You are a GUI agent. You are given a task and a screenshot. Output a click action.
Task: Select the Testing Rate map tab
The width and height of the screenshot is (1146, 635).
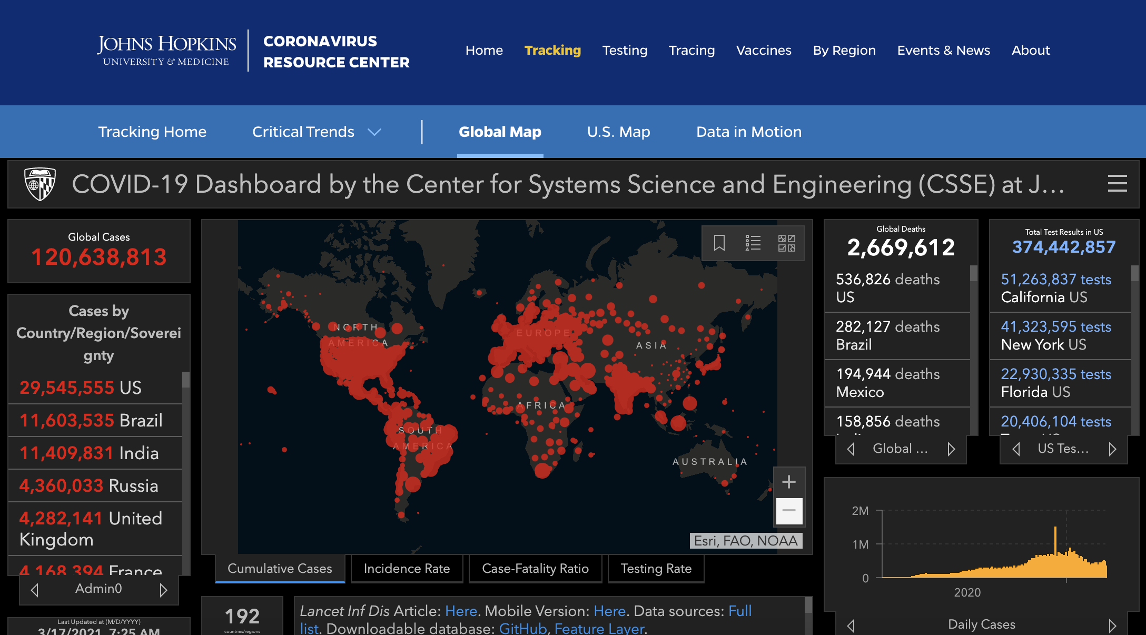tap(656, 569)
